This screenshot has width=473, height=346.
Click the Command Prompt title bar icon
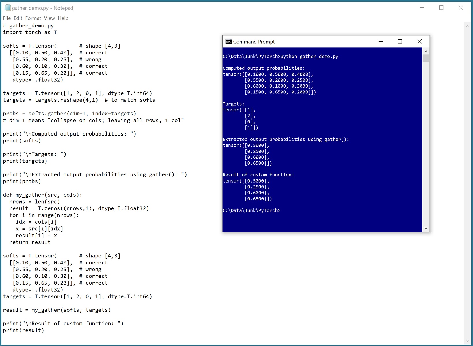click(x=229, y=42)
